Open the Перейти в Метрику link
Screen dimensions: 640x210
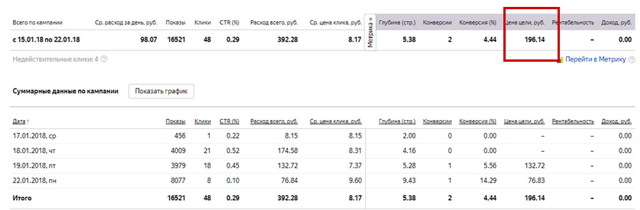click(x=596, y=59)
